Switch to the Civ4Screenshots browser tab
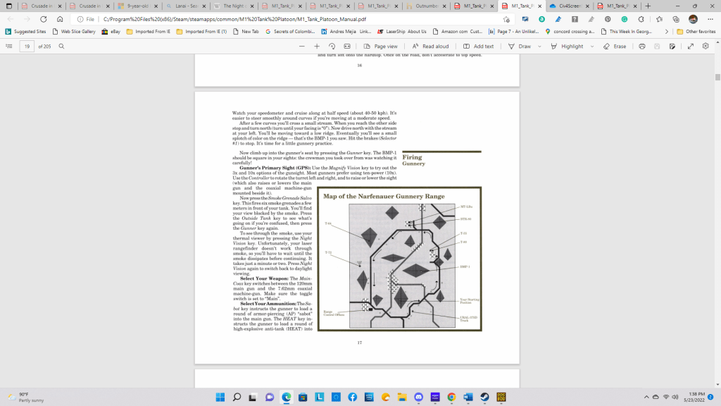 click(x=568, y=6)
